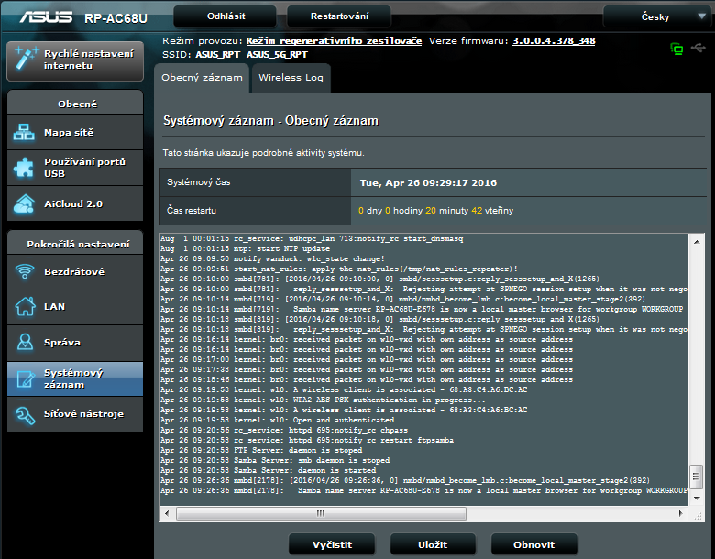
Task: Open the Správa administration icon
Action: [24, 343]
